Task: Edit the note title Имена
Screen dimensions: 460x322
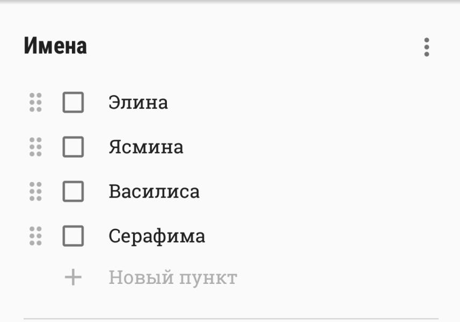Action: [55, 46]
